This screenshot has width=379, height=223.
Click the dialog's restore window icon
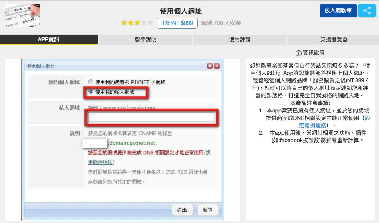[210, 66]
